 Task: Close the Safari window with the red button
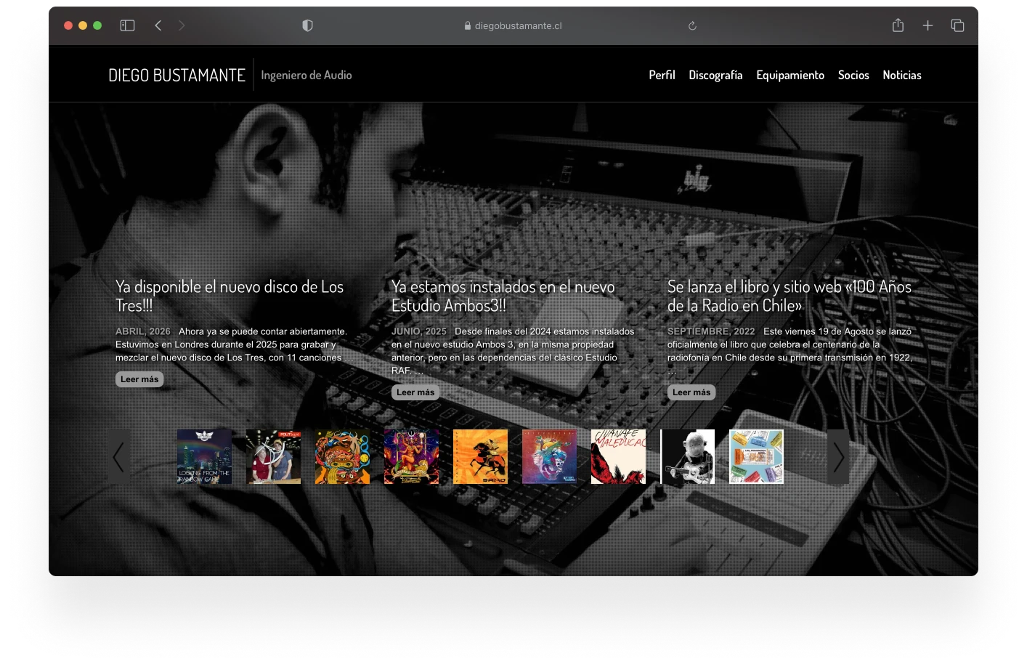click(x=68, y=25)
